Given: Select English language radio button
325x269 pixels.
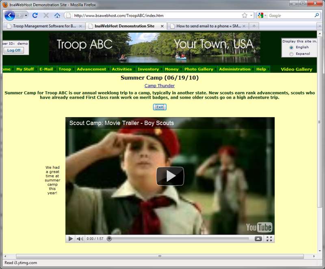Looking at the screenshot, I should (x=291, y=47).
